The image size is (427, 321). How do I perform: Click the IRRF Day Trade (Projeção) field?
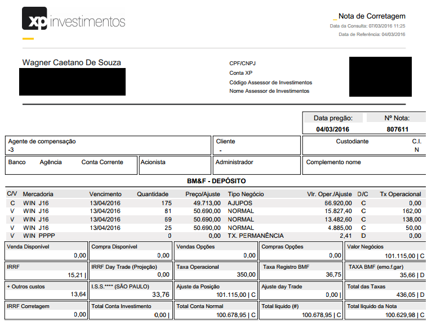[130, 271]
